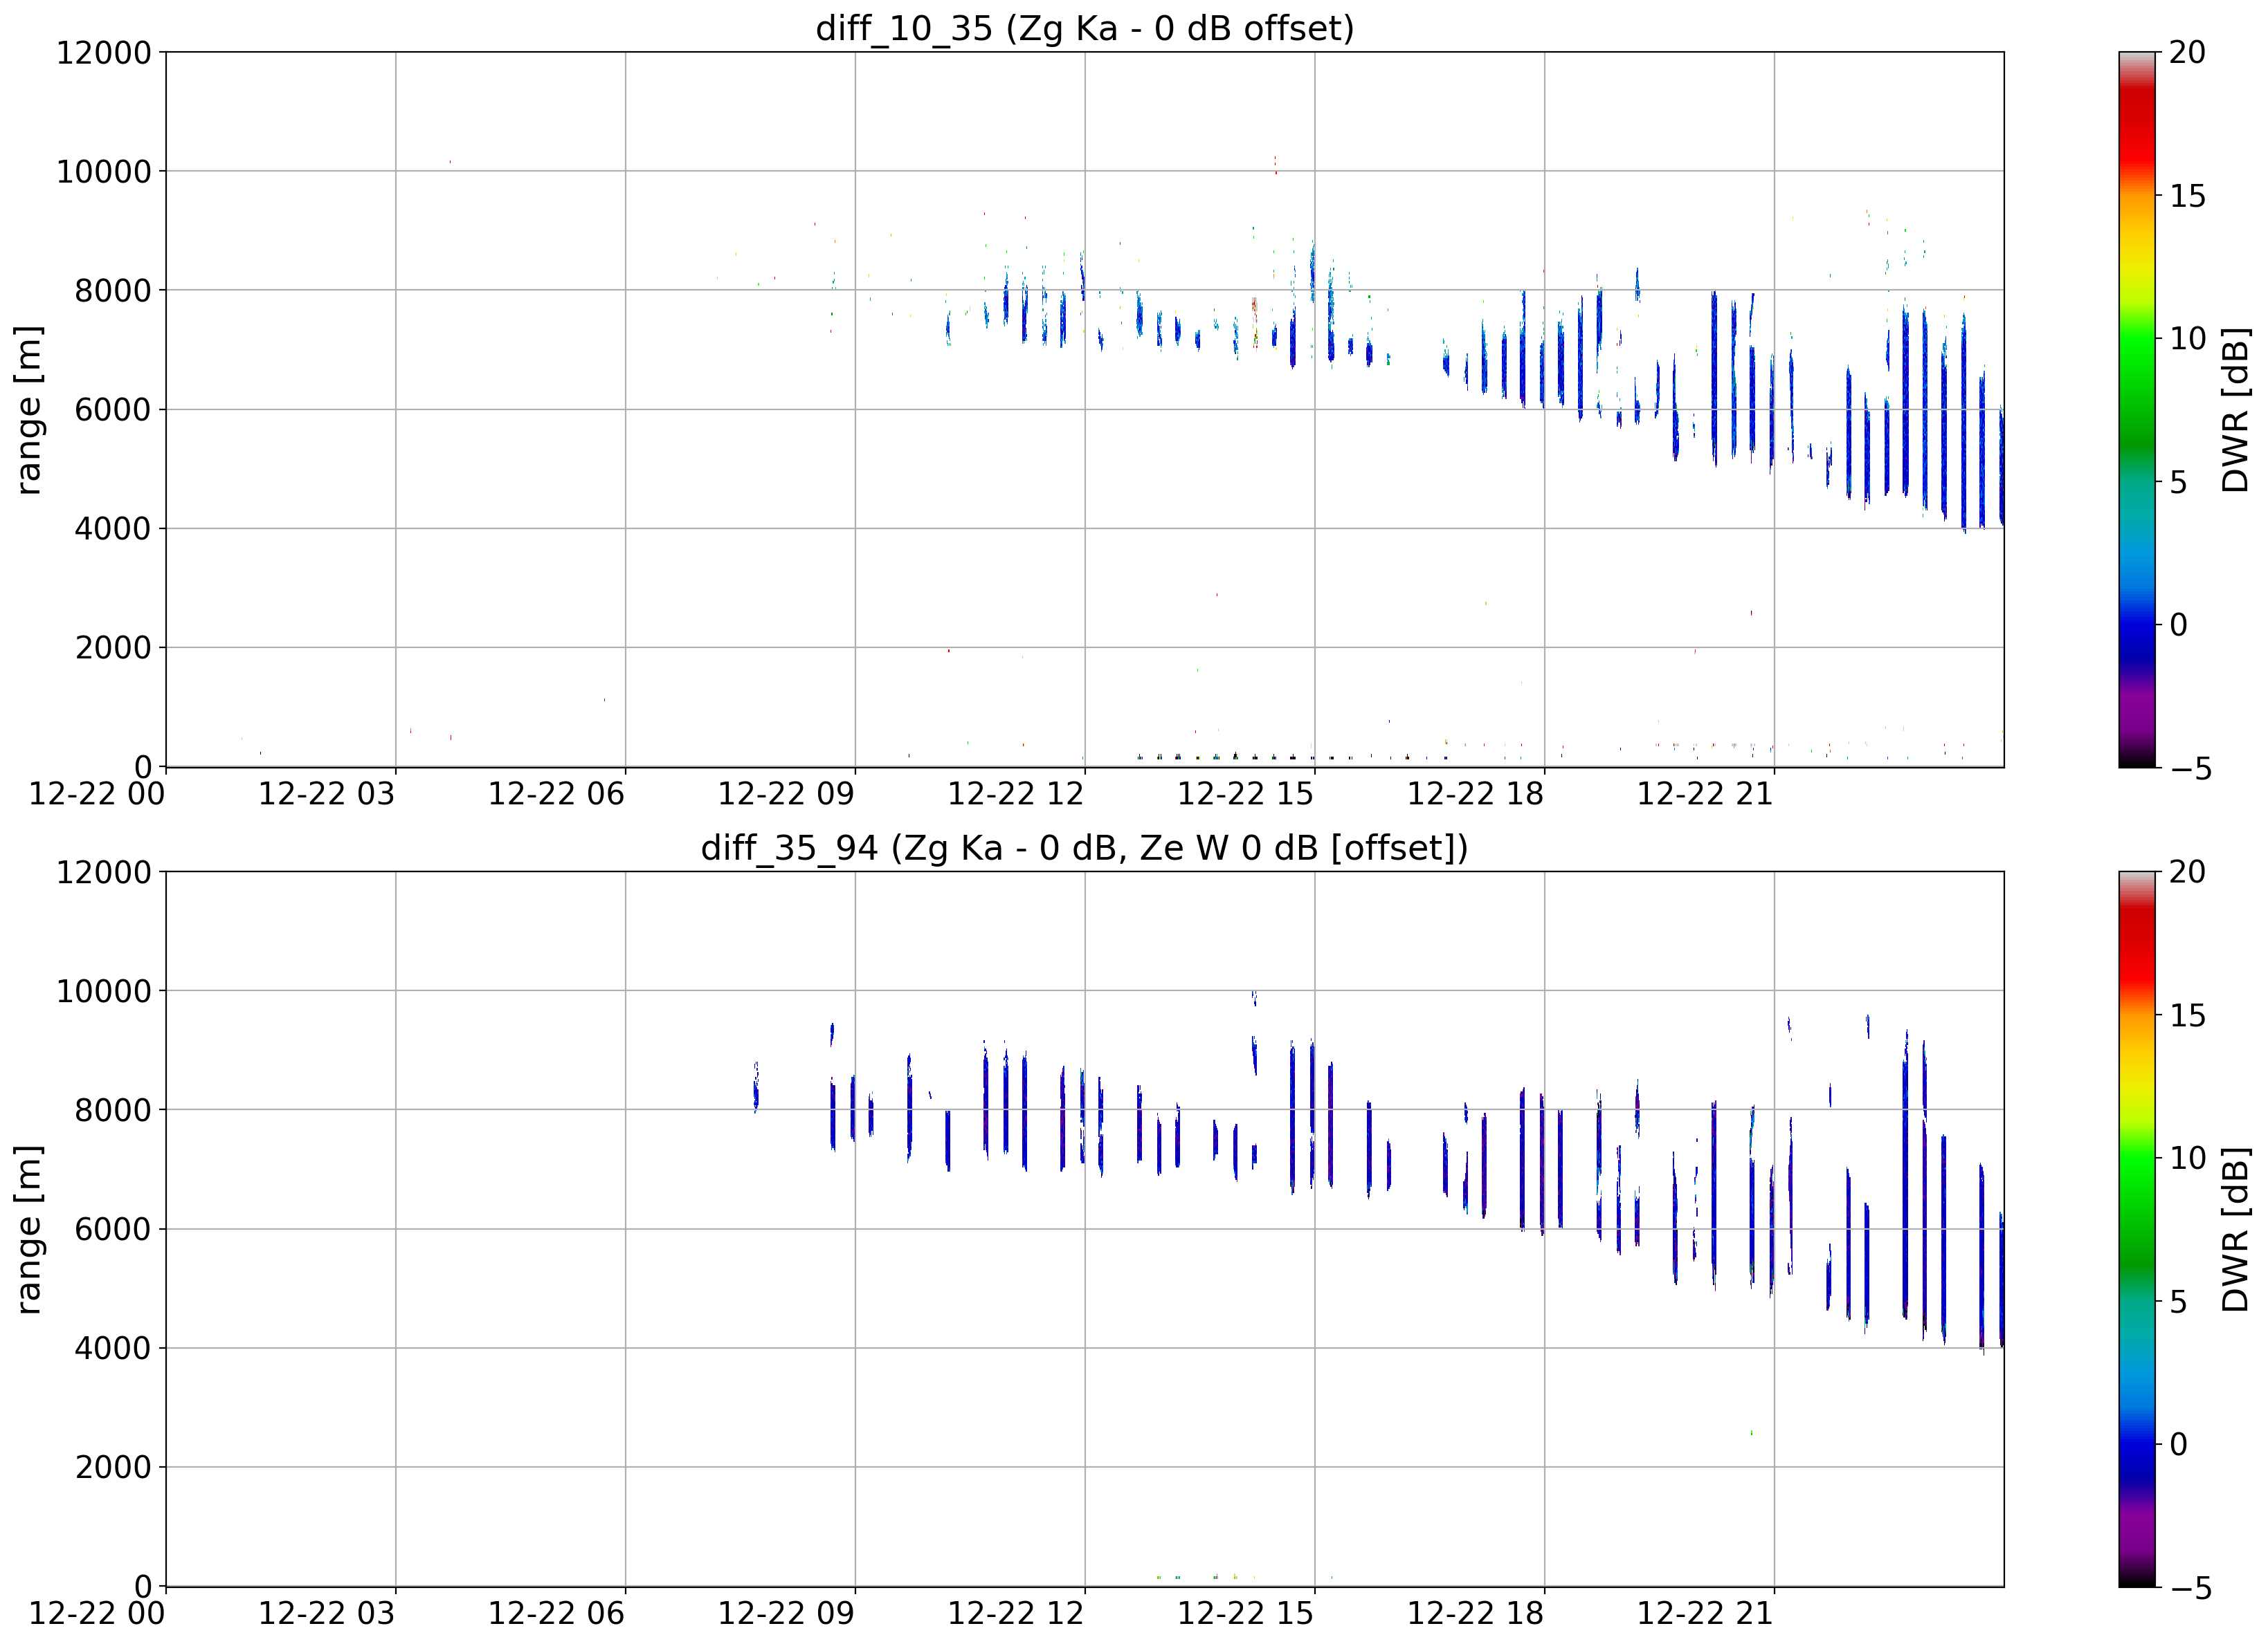2268x1644 pixels.
Task: Click the 20 tick on diff_10_35 colorbar
Action: pyautogui.click(x=2188, y=52)
